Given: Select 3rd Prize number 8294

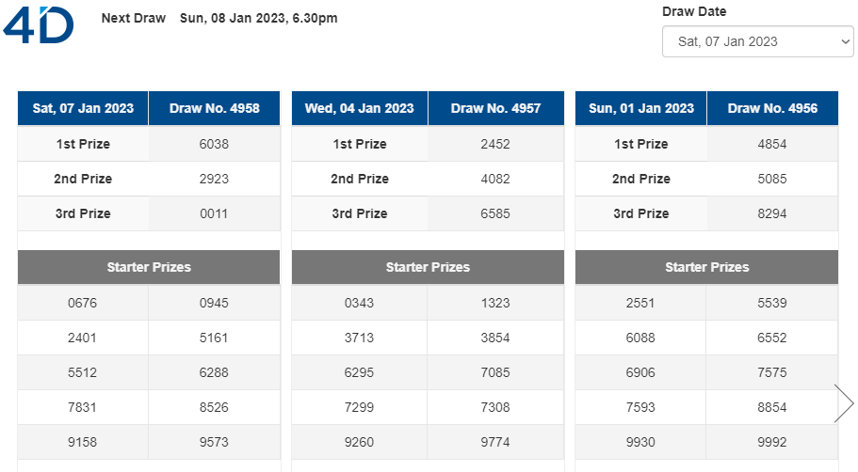Looking at the screenshot, I should (772, 213).
